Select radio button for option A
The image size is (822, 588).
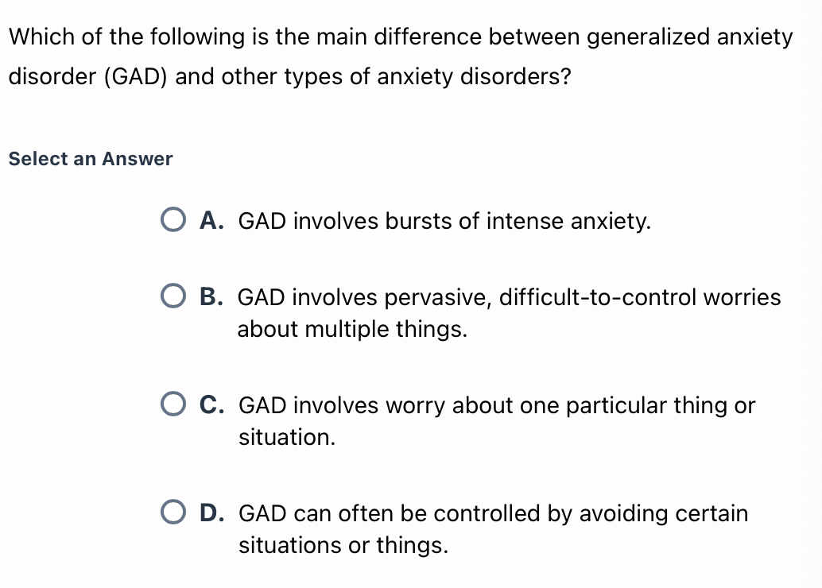click(173, 219)
